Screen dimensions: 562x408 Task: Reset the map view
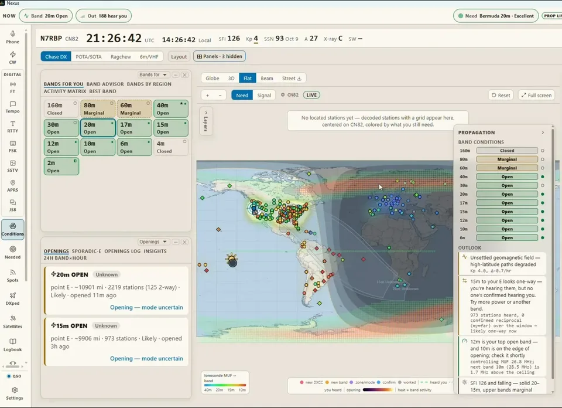pos(501,95)
